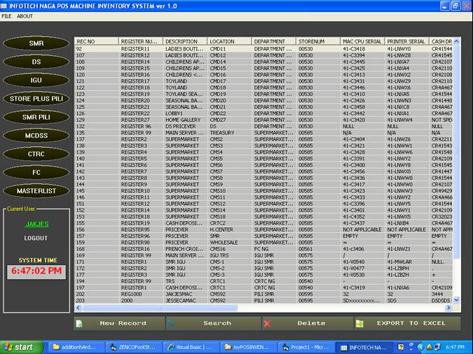
Task: Click the red X Delete icon
Action: tap(267, 324)
